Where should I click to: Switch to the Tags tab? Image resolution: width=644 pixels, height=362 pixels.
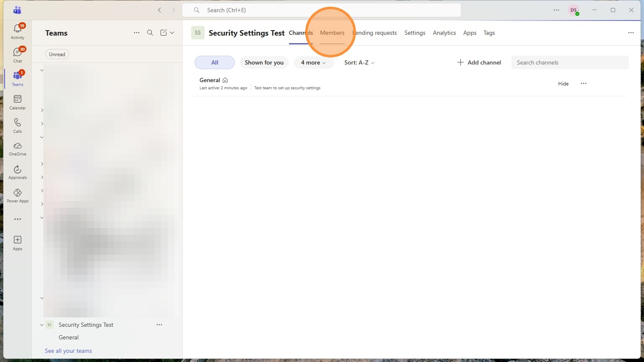[x=489, y=33]
